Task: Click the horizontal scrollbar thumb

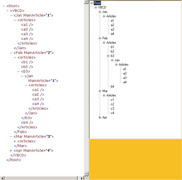Action: (x=41, y=178)
